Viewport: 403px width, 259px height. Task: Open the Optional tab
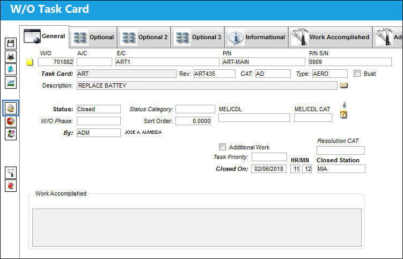tap(93, 37)
